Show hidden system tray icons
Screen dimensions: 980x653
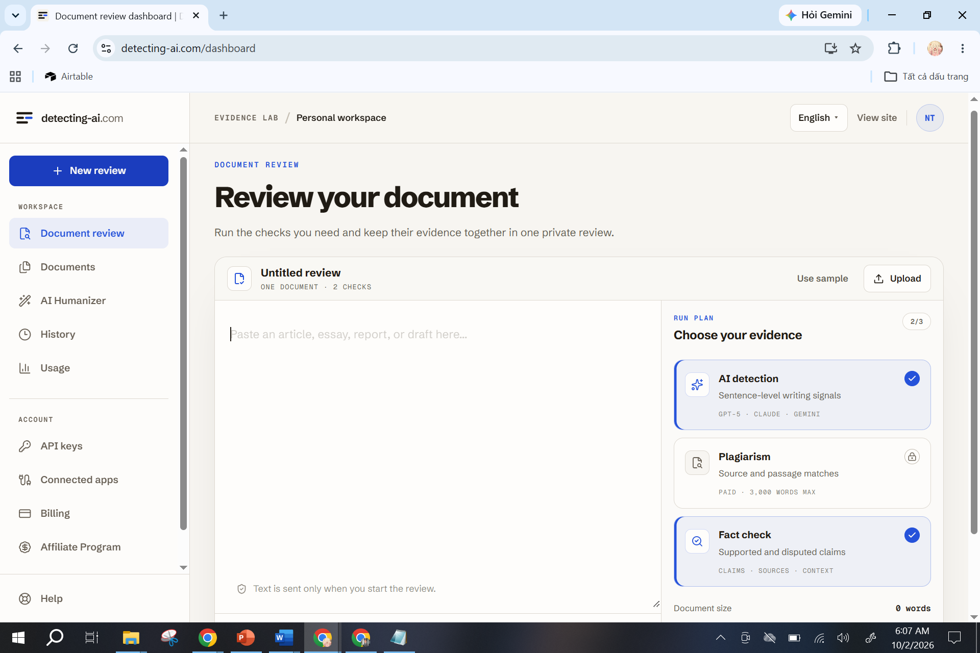point(720,638)
